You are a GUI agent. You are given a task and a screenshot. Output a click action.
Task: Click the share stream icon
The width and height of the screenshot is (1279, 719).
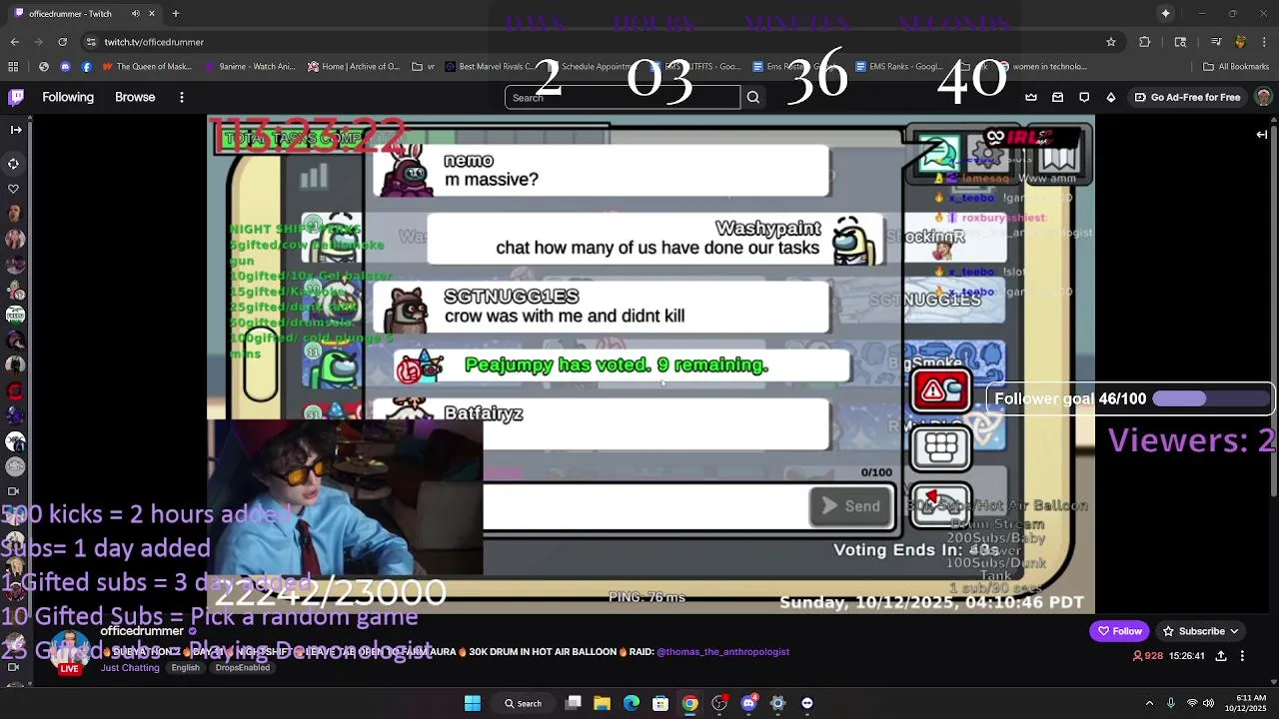(x=1221, y=656)
